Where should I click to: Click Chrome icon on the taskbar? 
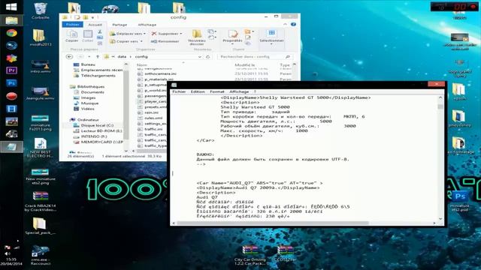point(12,33)
